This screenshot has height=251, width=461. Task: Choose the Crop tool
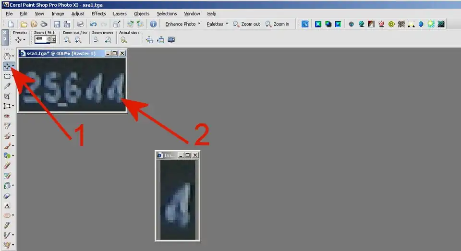(x=7, y=96)
